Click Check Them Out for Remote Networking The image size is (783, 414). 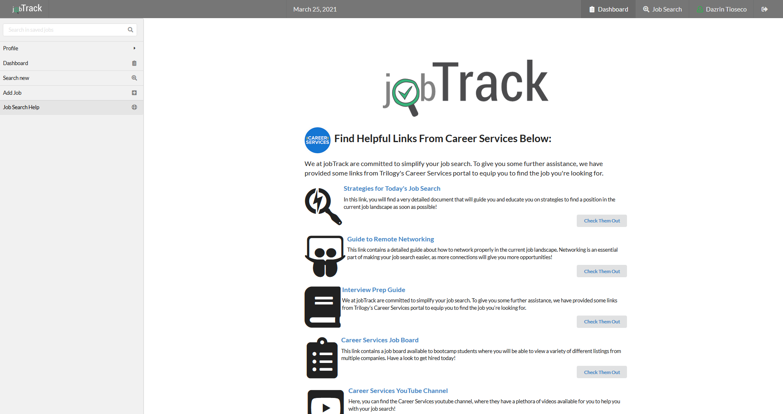[x=601, y=271]
